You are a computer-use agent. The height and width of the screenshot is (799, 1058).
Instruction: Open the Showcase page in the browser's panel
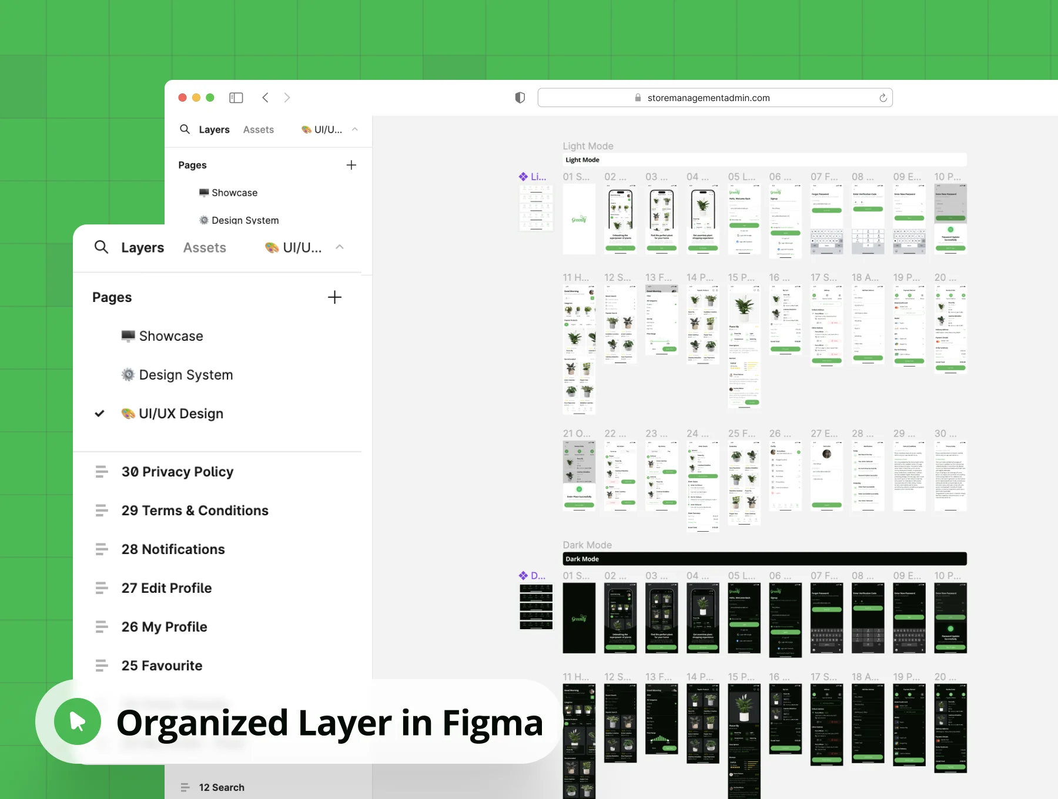tap(235, 193)
